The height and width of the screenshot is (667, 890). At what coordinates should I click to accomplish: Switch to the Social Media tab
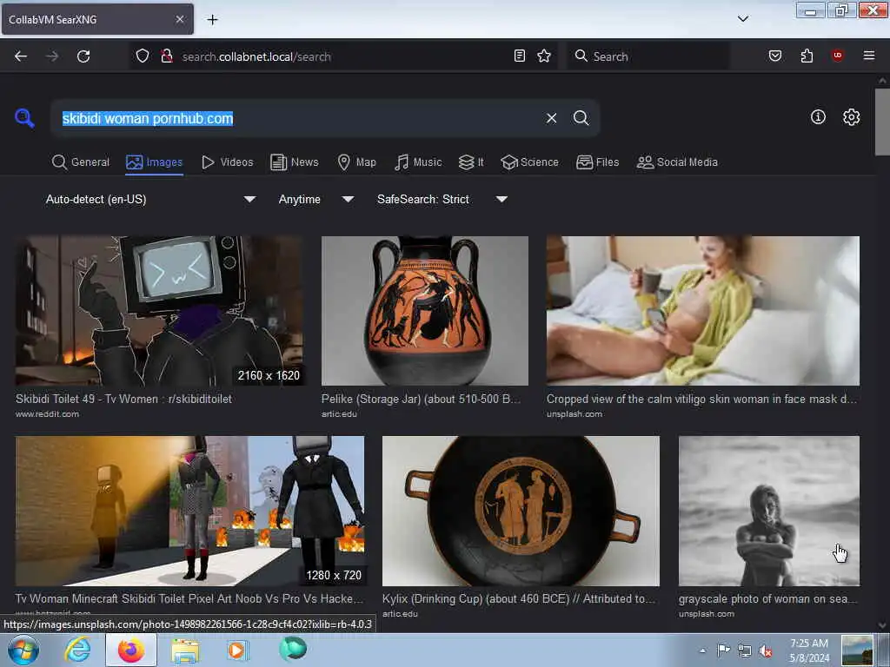tap(677, 162)
